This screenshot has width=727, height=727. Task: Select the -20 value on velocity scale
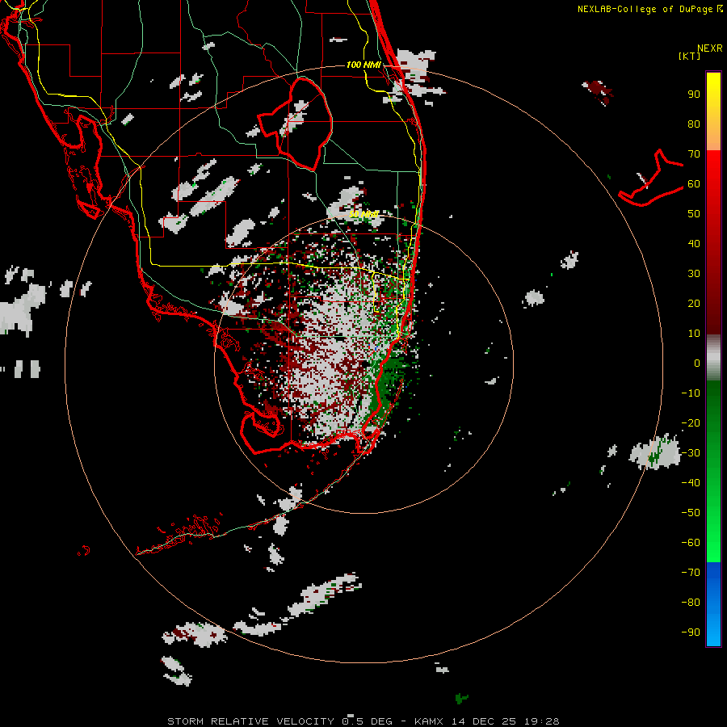[691, 423]
